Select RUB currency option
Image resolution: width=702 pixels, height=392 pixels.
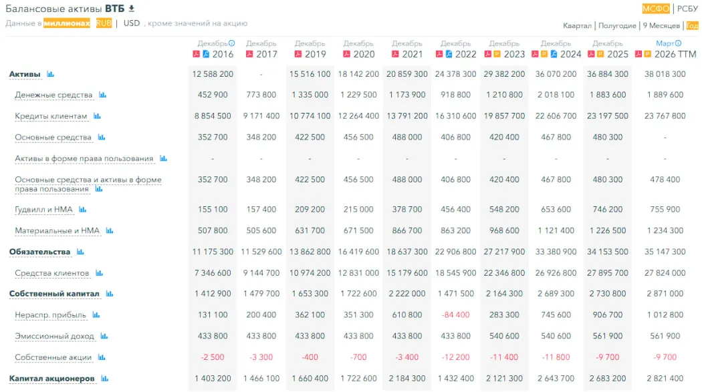[104, 23]
